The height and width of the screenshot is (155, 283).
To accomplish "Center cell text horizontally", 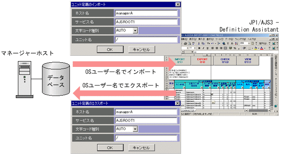I will click(x=217, y=48).
